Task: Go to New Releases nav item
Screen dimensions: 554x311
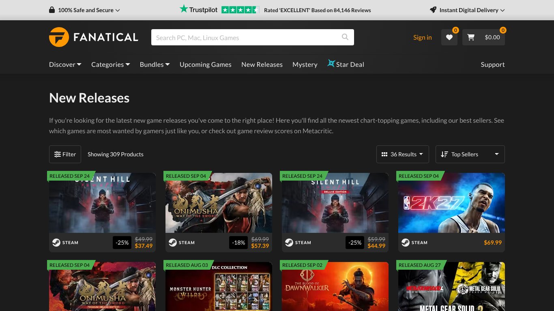Action: click(x=262, y=64)
